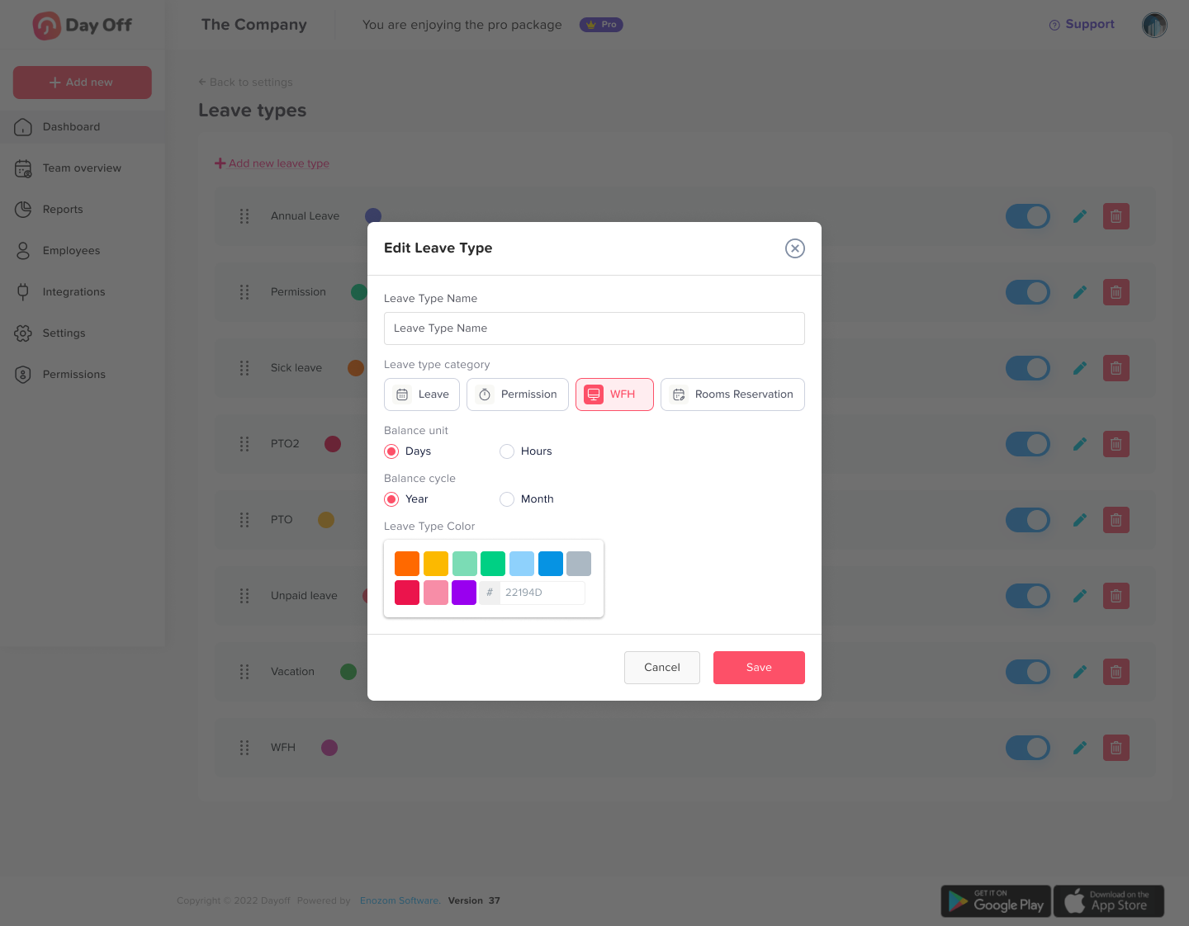Pick the purple color swatch
Screen dimensions: 1189x926
pos(464,593)
